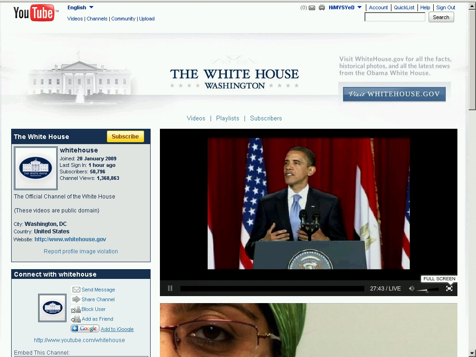Click the second video thumbnail below player
476x357 pixels.
click(309, 330)
